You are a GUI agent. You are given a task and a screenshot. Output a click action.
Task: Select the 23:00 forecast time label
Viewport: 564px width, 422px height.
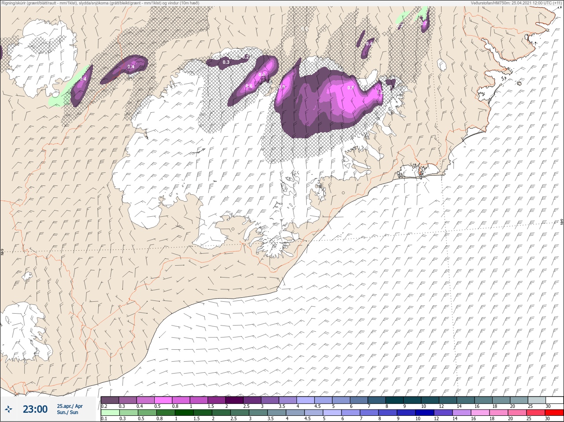35,409
